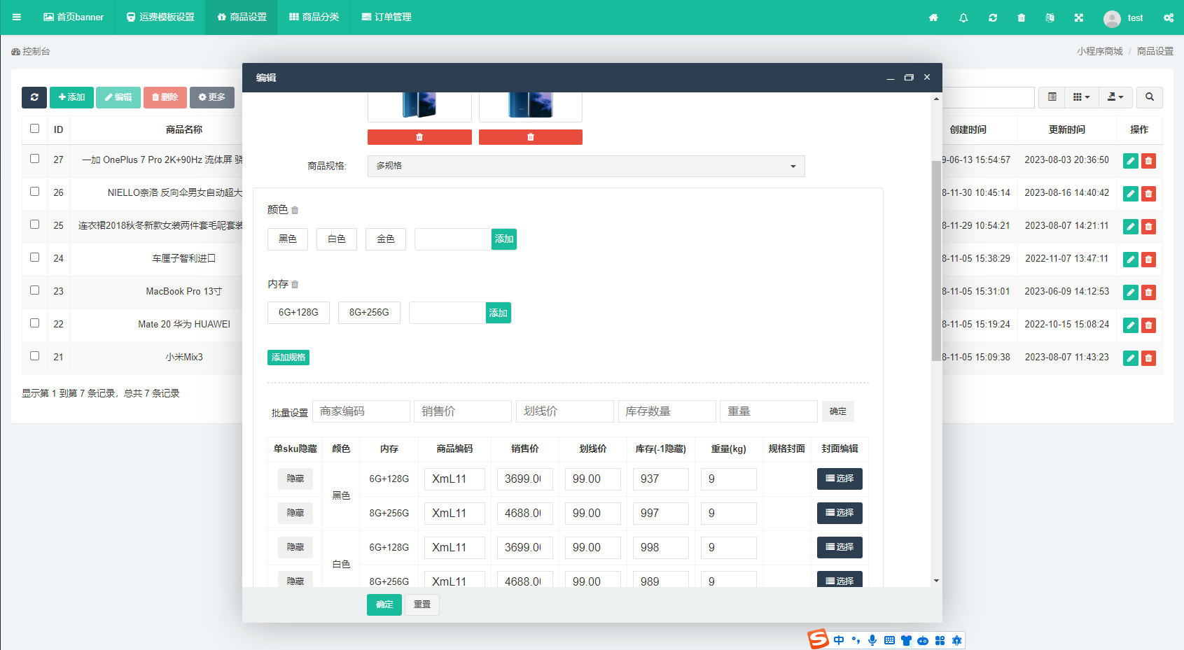
Task: Toggle fullscreen with the expand icon
Action: point(1079,17)
